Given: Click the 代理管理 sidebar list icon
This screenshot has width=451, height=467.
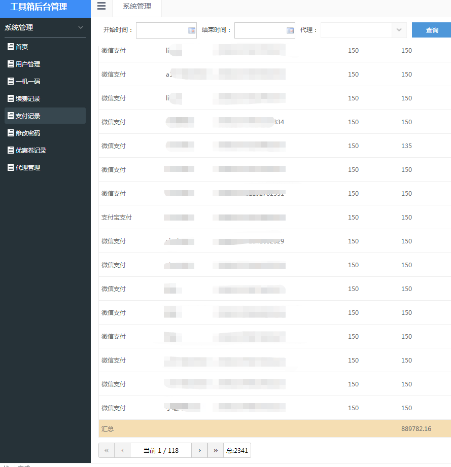Looking at the screenshot, I should point(11,167).
